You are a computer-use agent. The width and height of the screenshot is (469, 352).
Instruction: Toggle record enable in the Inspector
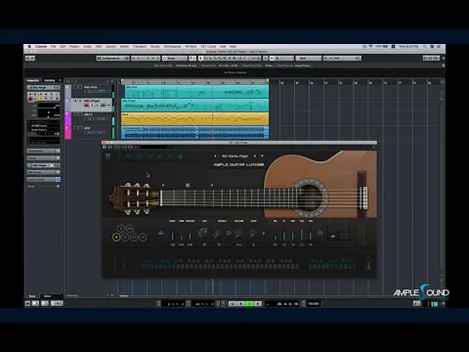coord(30,99)
